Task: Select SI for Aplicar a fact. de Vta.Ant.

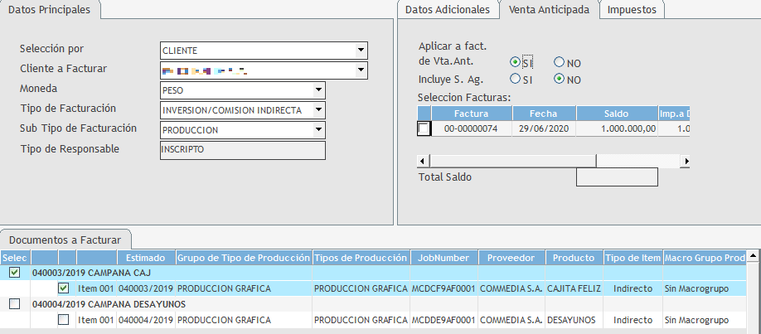Action: pyautogui.click(x=516, y=62)
